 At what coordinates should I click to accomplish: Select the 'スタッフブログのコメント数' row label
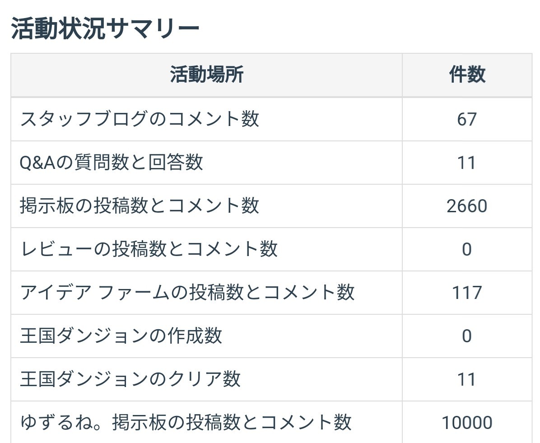140,119
